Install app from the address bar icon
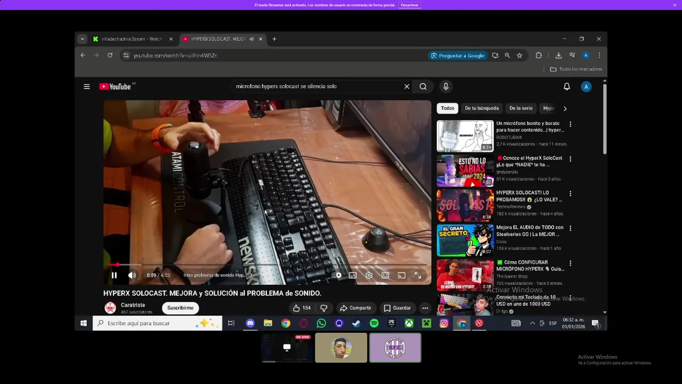682x384 pixels. [x=496, y=55]
